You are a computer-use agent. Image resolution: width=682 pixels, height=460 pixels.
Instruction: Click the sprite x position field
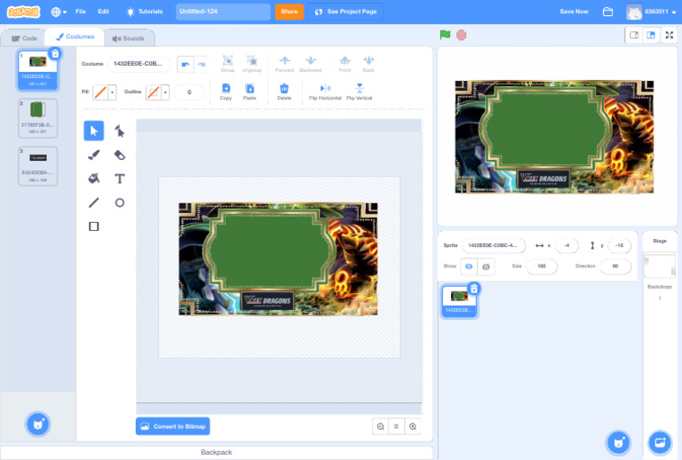567,245
